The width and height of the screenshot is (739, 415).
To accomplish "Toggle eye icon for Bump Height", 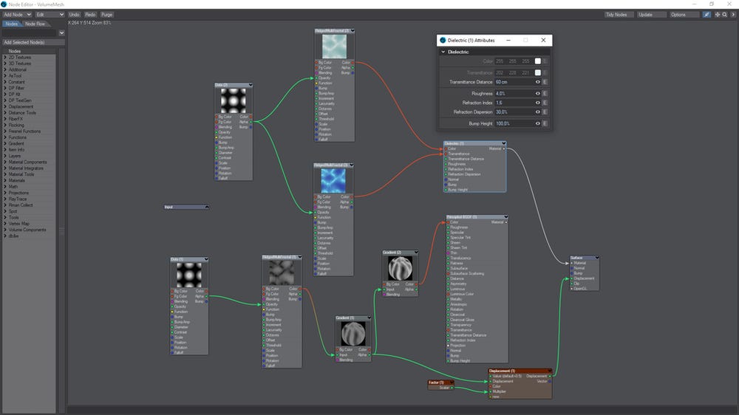I will tap(538, 123).
